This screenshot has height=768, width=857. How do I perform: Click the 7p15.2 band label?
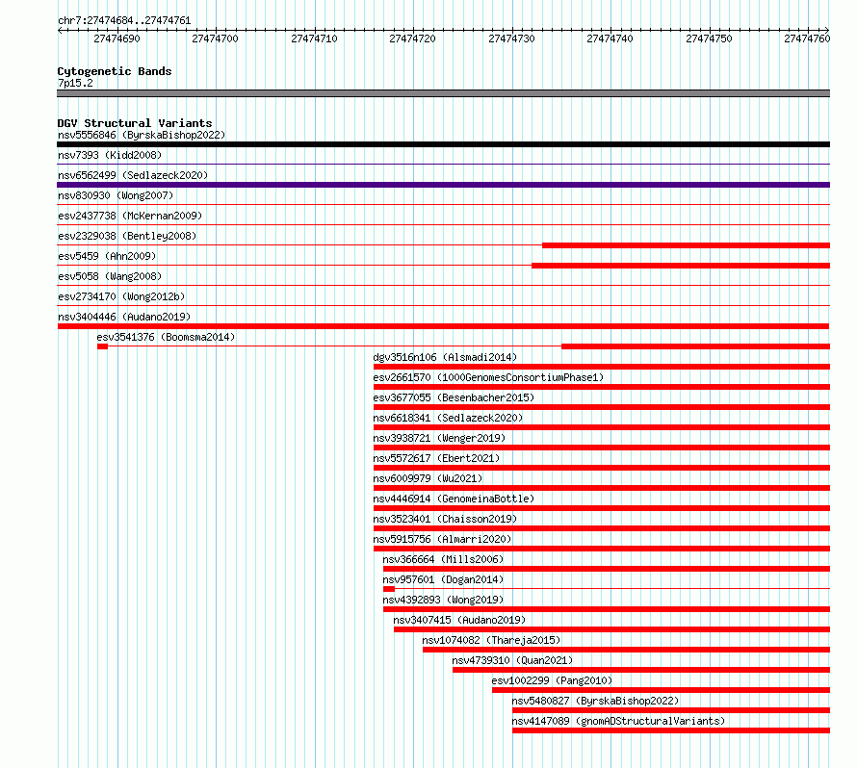(x=75, y=83)
